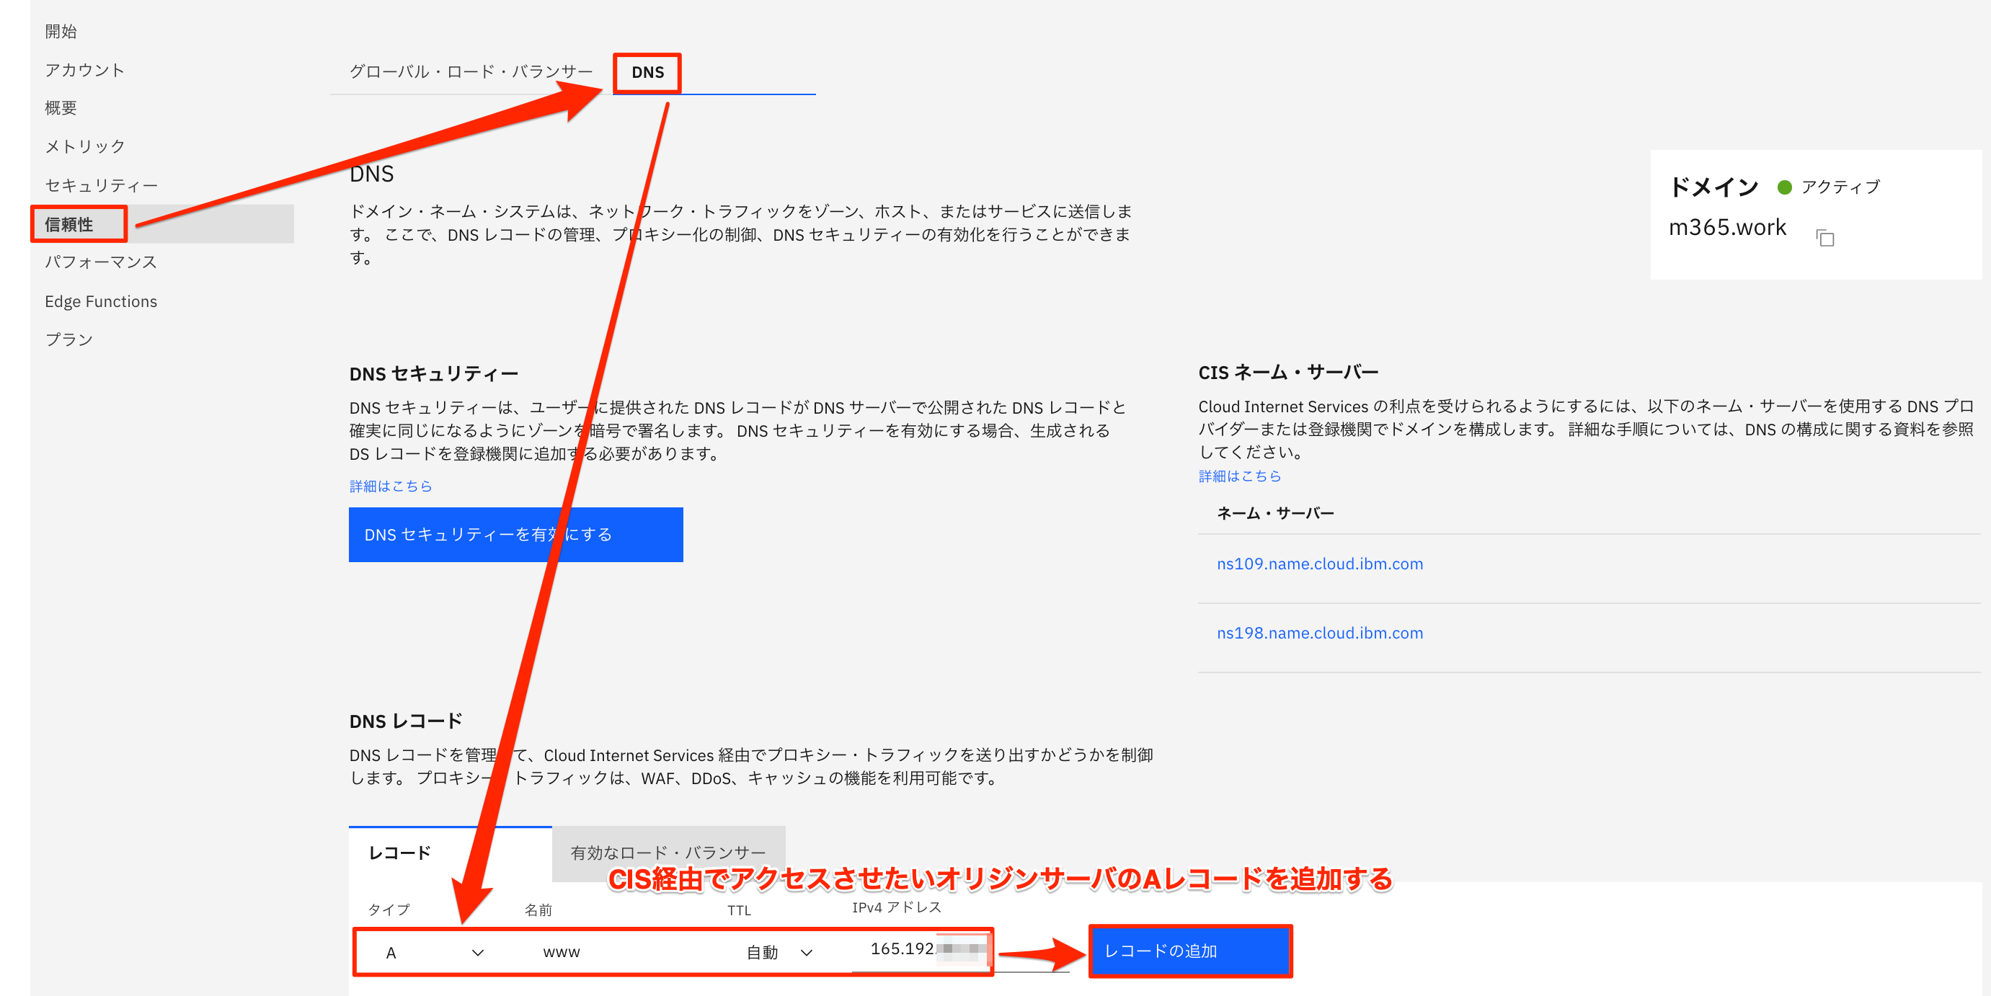Click 詳細はこちら under DNS セキュリティー
Image resolution: width=1991 pixels, height=996 pixels.
pos(390,486)
